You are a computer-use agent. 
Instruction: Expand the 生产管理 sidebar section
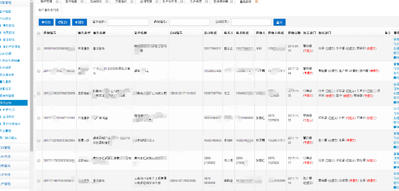[x=14, y=184]
